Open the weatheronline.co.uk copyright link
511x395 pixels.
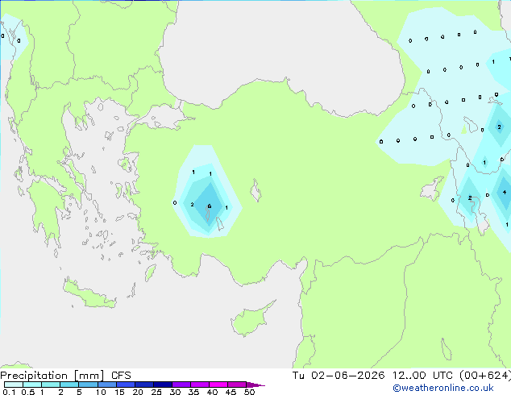(443, 388)
